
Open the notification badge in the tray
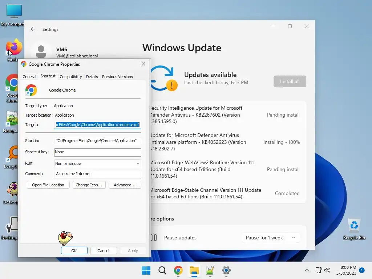point(362,270)
